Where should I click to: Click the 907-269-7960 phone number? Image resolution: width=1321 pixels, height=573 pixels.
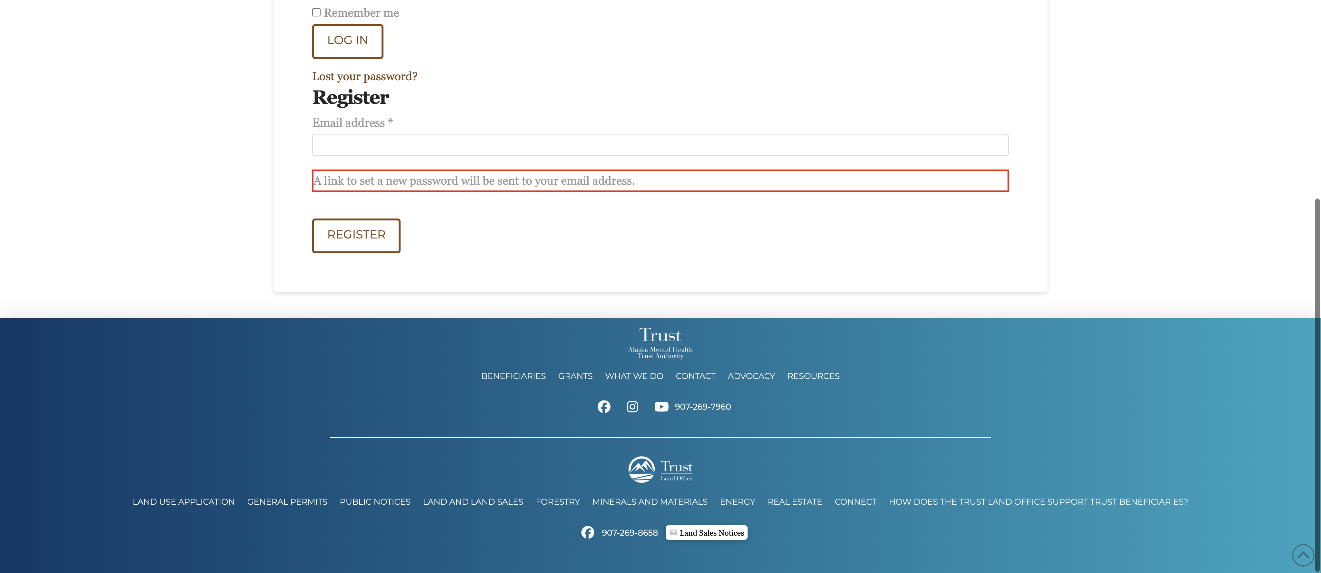pos(702,406)
